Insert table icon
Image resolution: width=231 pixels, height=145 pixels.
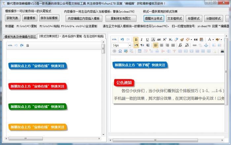tap(140, 51)
